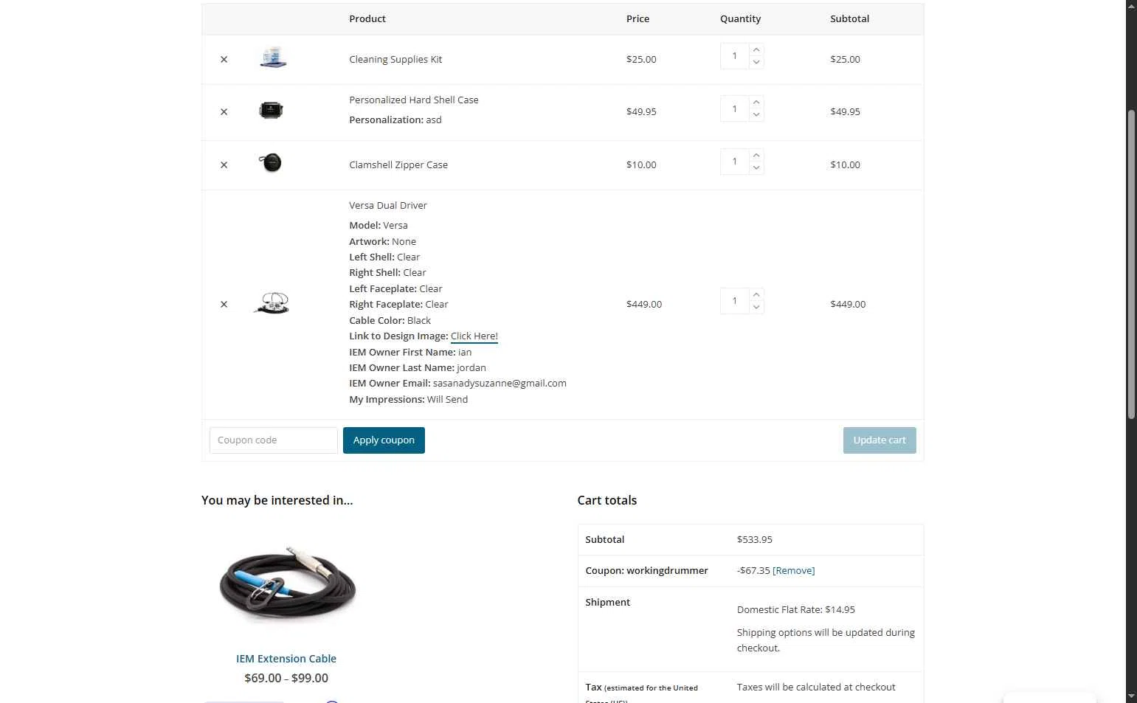Open Cleaning Supplies Kit product thumbnail
The image size is (1137, 703).
(272, 58)
